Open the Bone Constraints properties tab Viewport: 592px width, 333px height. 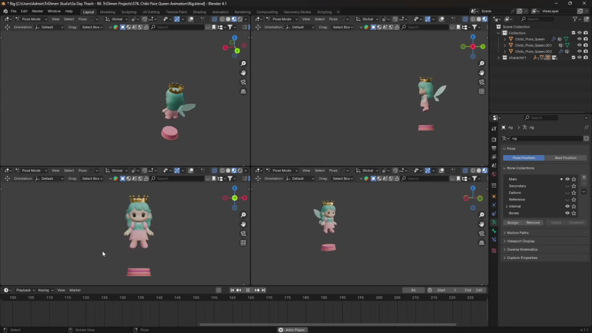pos(494,240)
